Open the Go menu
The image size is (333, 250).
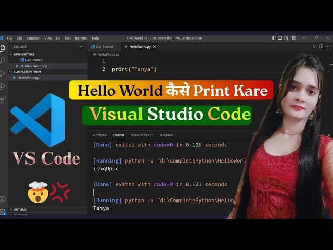click(58, 38)
